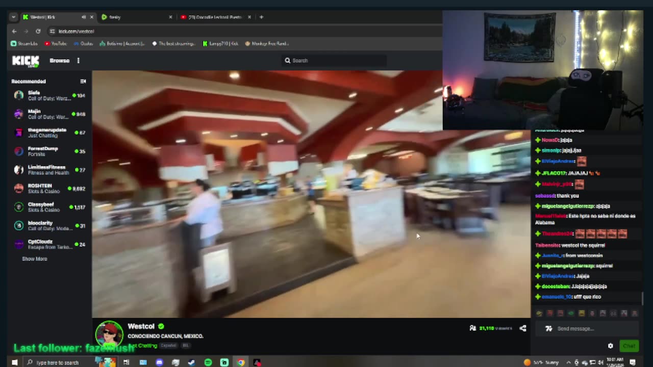The image size is (653, 367).
Task: Click the first quick emote above message box
Action: pos(539,313)
